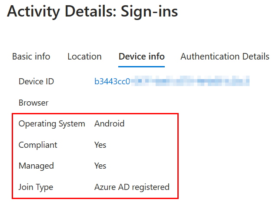Select the Device info tab
The width and height of the screenshot is (273, 206).
[141, 56]
